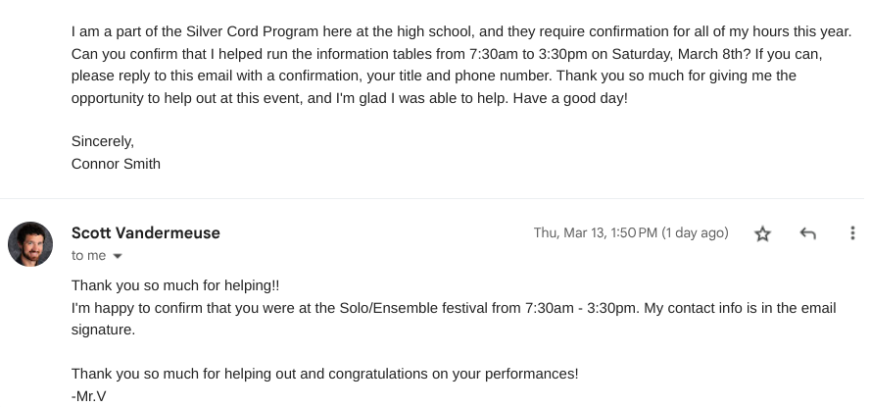Click the word 'Sincerely,' in the first email
The image size is (870, 407).
[102, 141]
